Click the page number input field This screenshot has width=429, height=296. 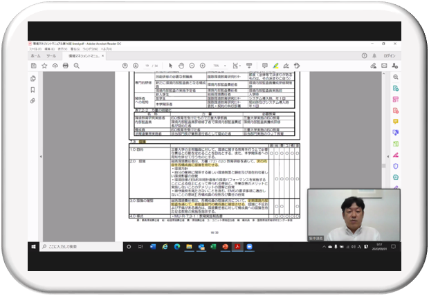147,66
